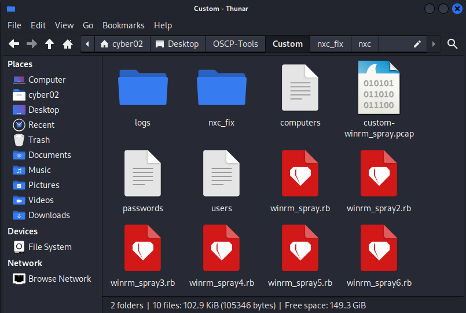Click Browse Network in sidebar

tap(59, 279)
